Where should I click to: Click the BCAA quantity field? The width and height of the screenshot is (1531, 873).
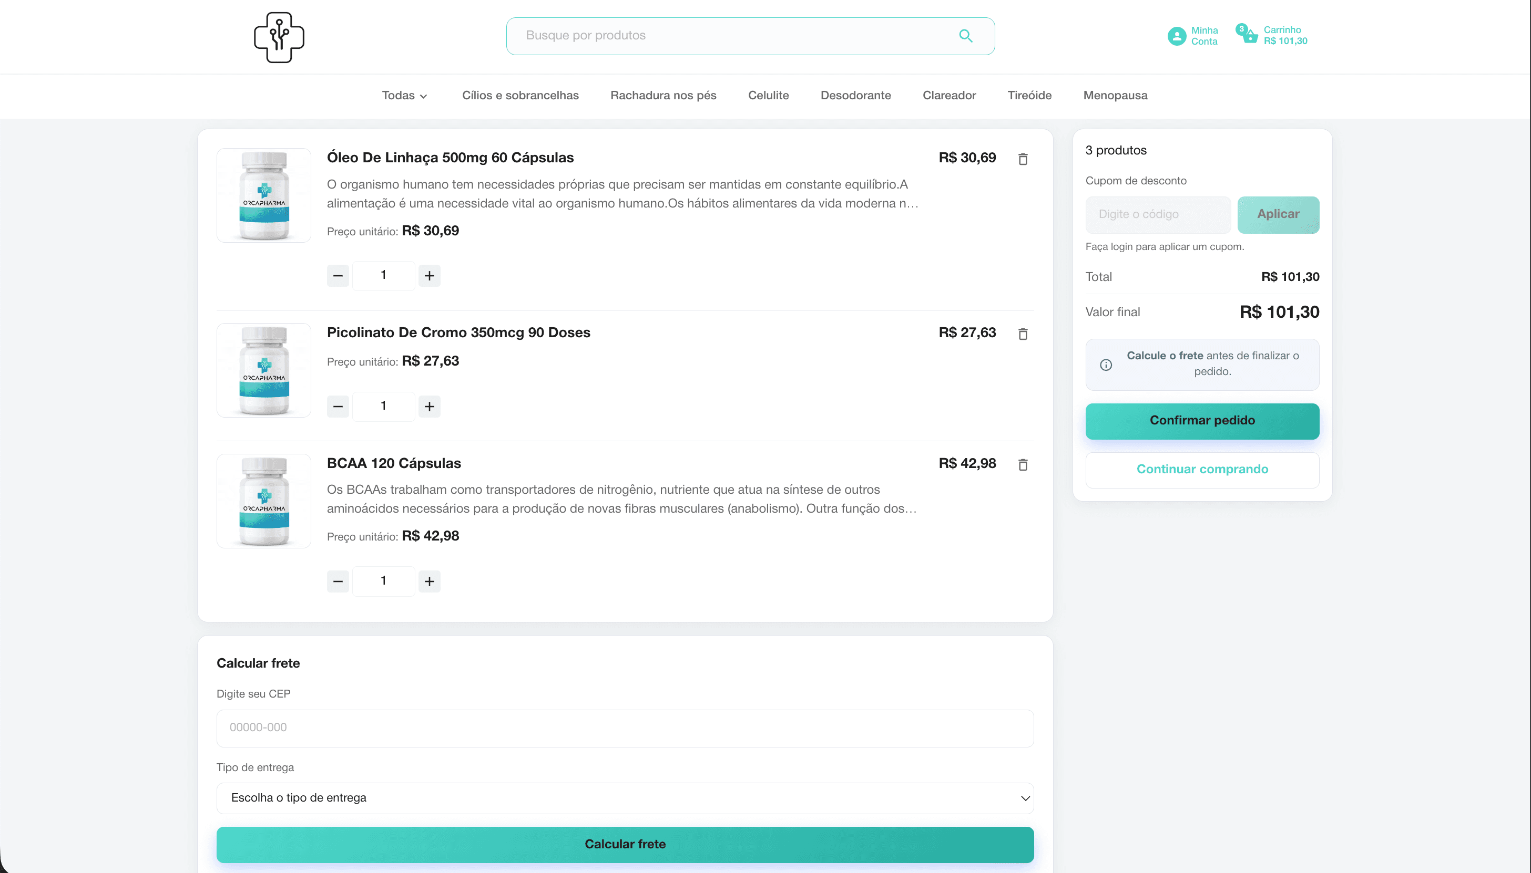[383, 581]
